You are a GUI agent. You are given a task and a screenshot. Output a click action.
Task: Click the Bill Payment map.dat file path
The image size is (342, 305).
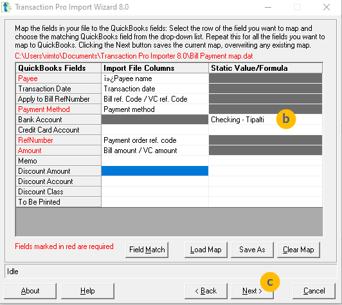click(134, 56)
